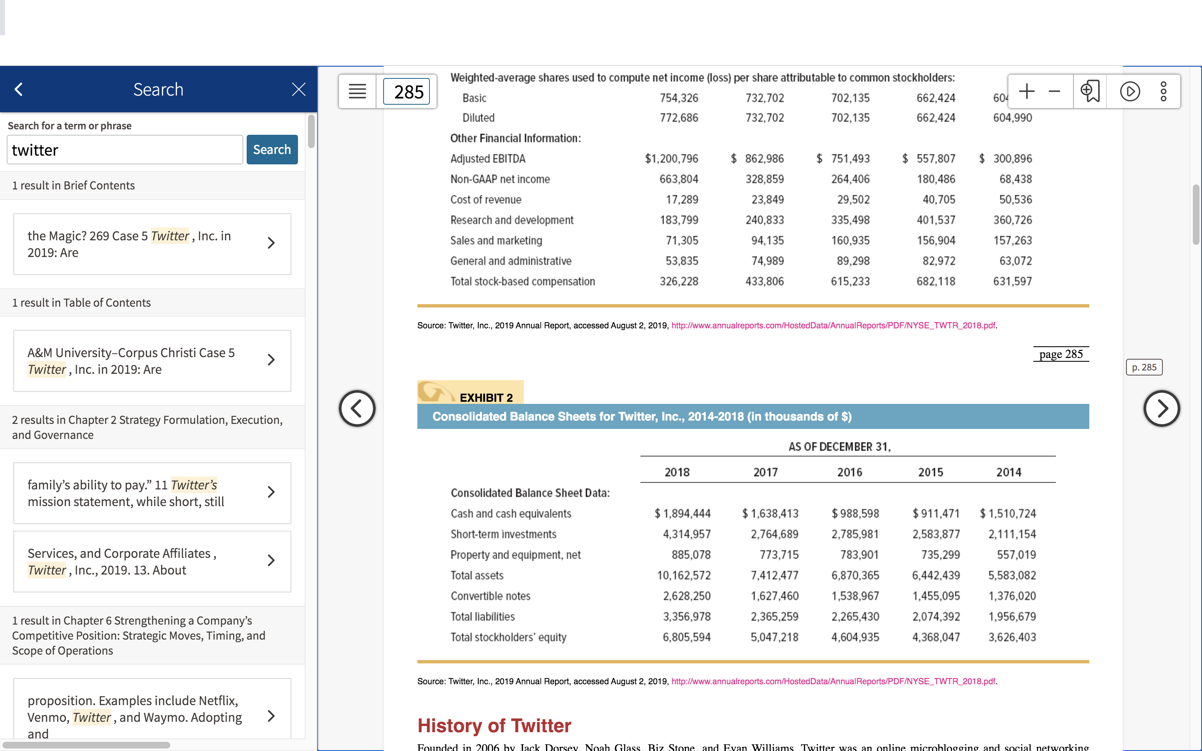
Task: Click the Search button
Action: pos(272,149)
